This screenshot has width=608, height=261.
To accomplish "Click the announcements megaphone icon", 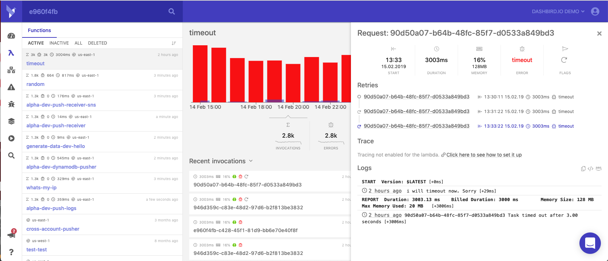I will click(x=11, y=235).
